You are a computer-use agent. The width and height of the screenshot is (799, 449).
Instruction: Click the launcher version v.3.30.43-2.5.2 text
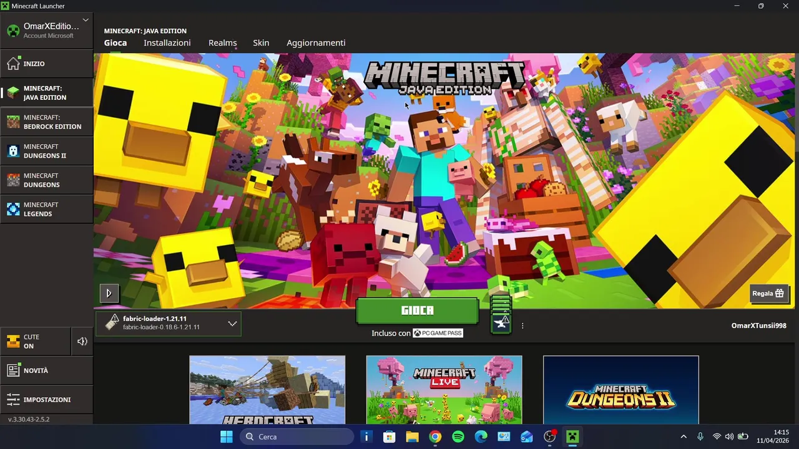[29, 419]
